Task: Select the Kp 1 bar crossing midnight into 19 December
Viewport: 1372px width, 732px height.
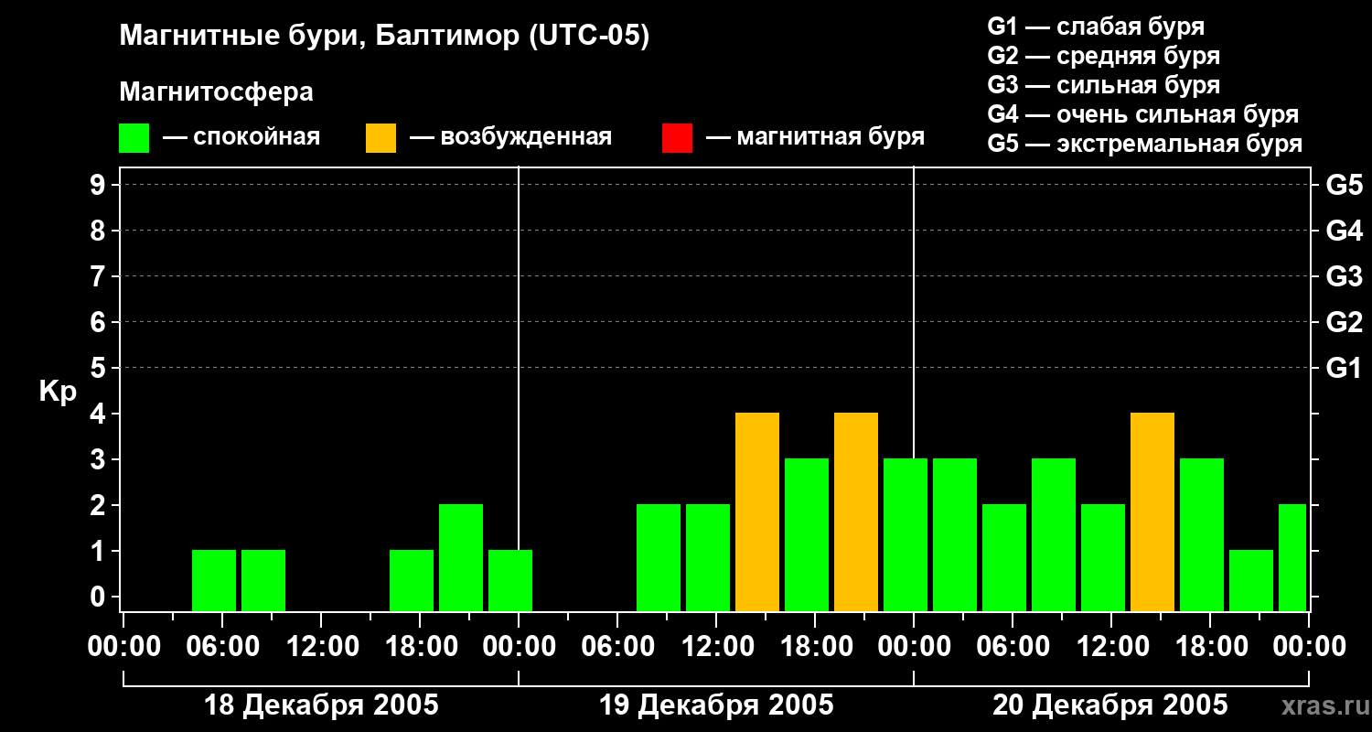Action: pos(510,580)
